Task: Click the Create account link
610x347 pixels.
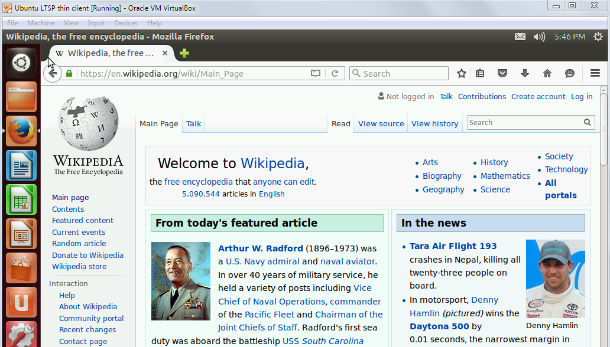Action: (538, 96)
